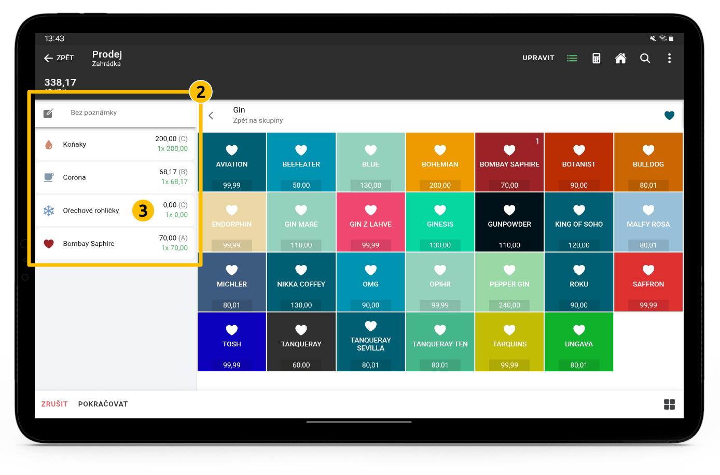Toggle the favorites heart filter for Gin
This screenshot has width=720, height=475.
click(670, 115)
